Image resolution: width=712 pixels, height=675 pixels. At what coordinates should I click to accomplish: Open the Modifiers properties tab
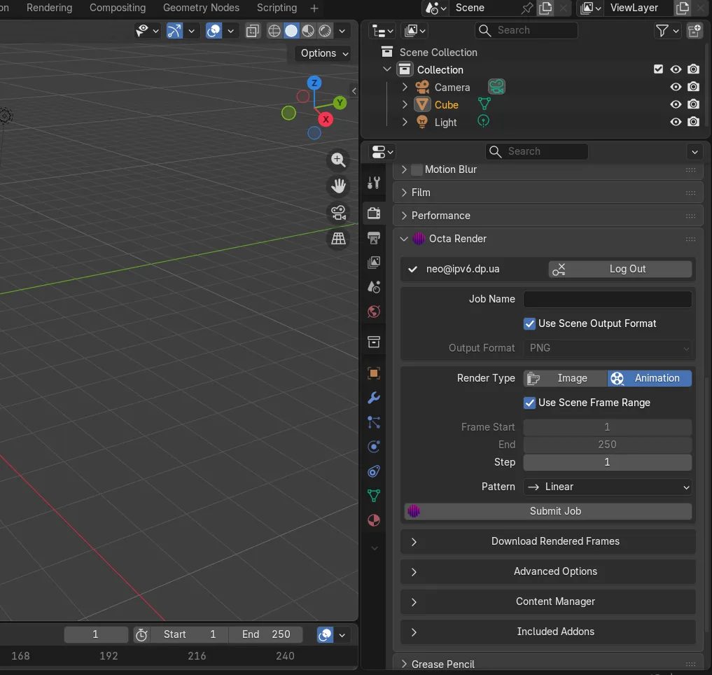(x=374, y=398)
